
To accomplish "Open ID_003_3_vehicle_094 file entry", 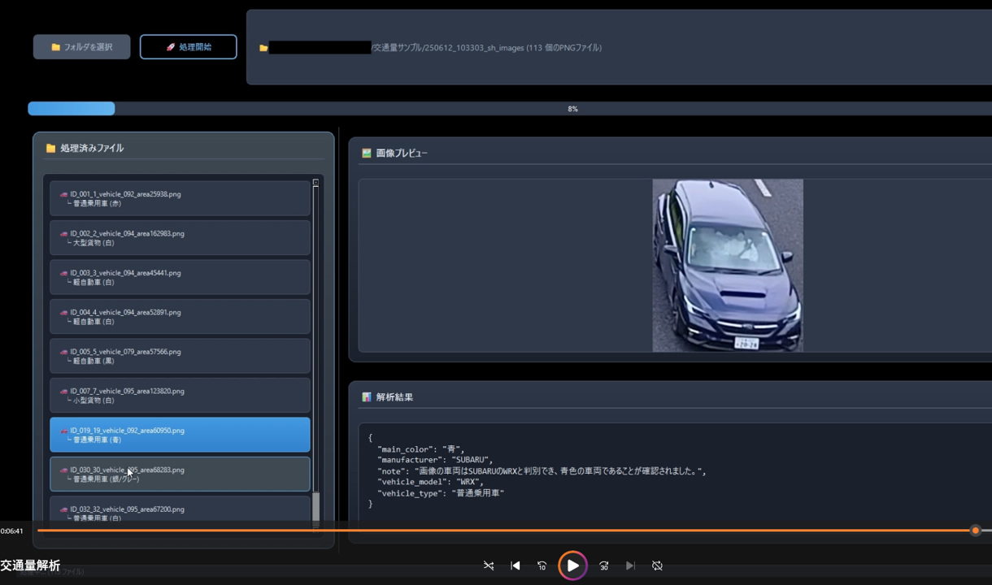I will coord(180,278).
